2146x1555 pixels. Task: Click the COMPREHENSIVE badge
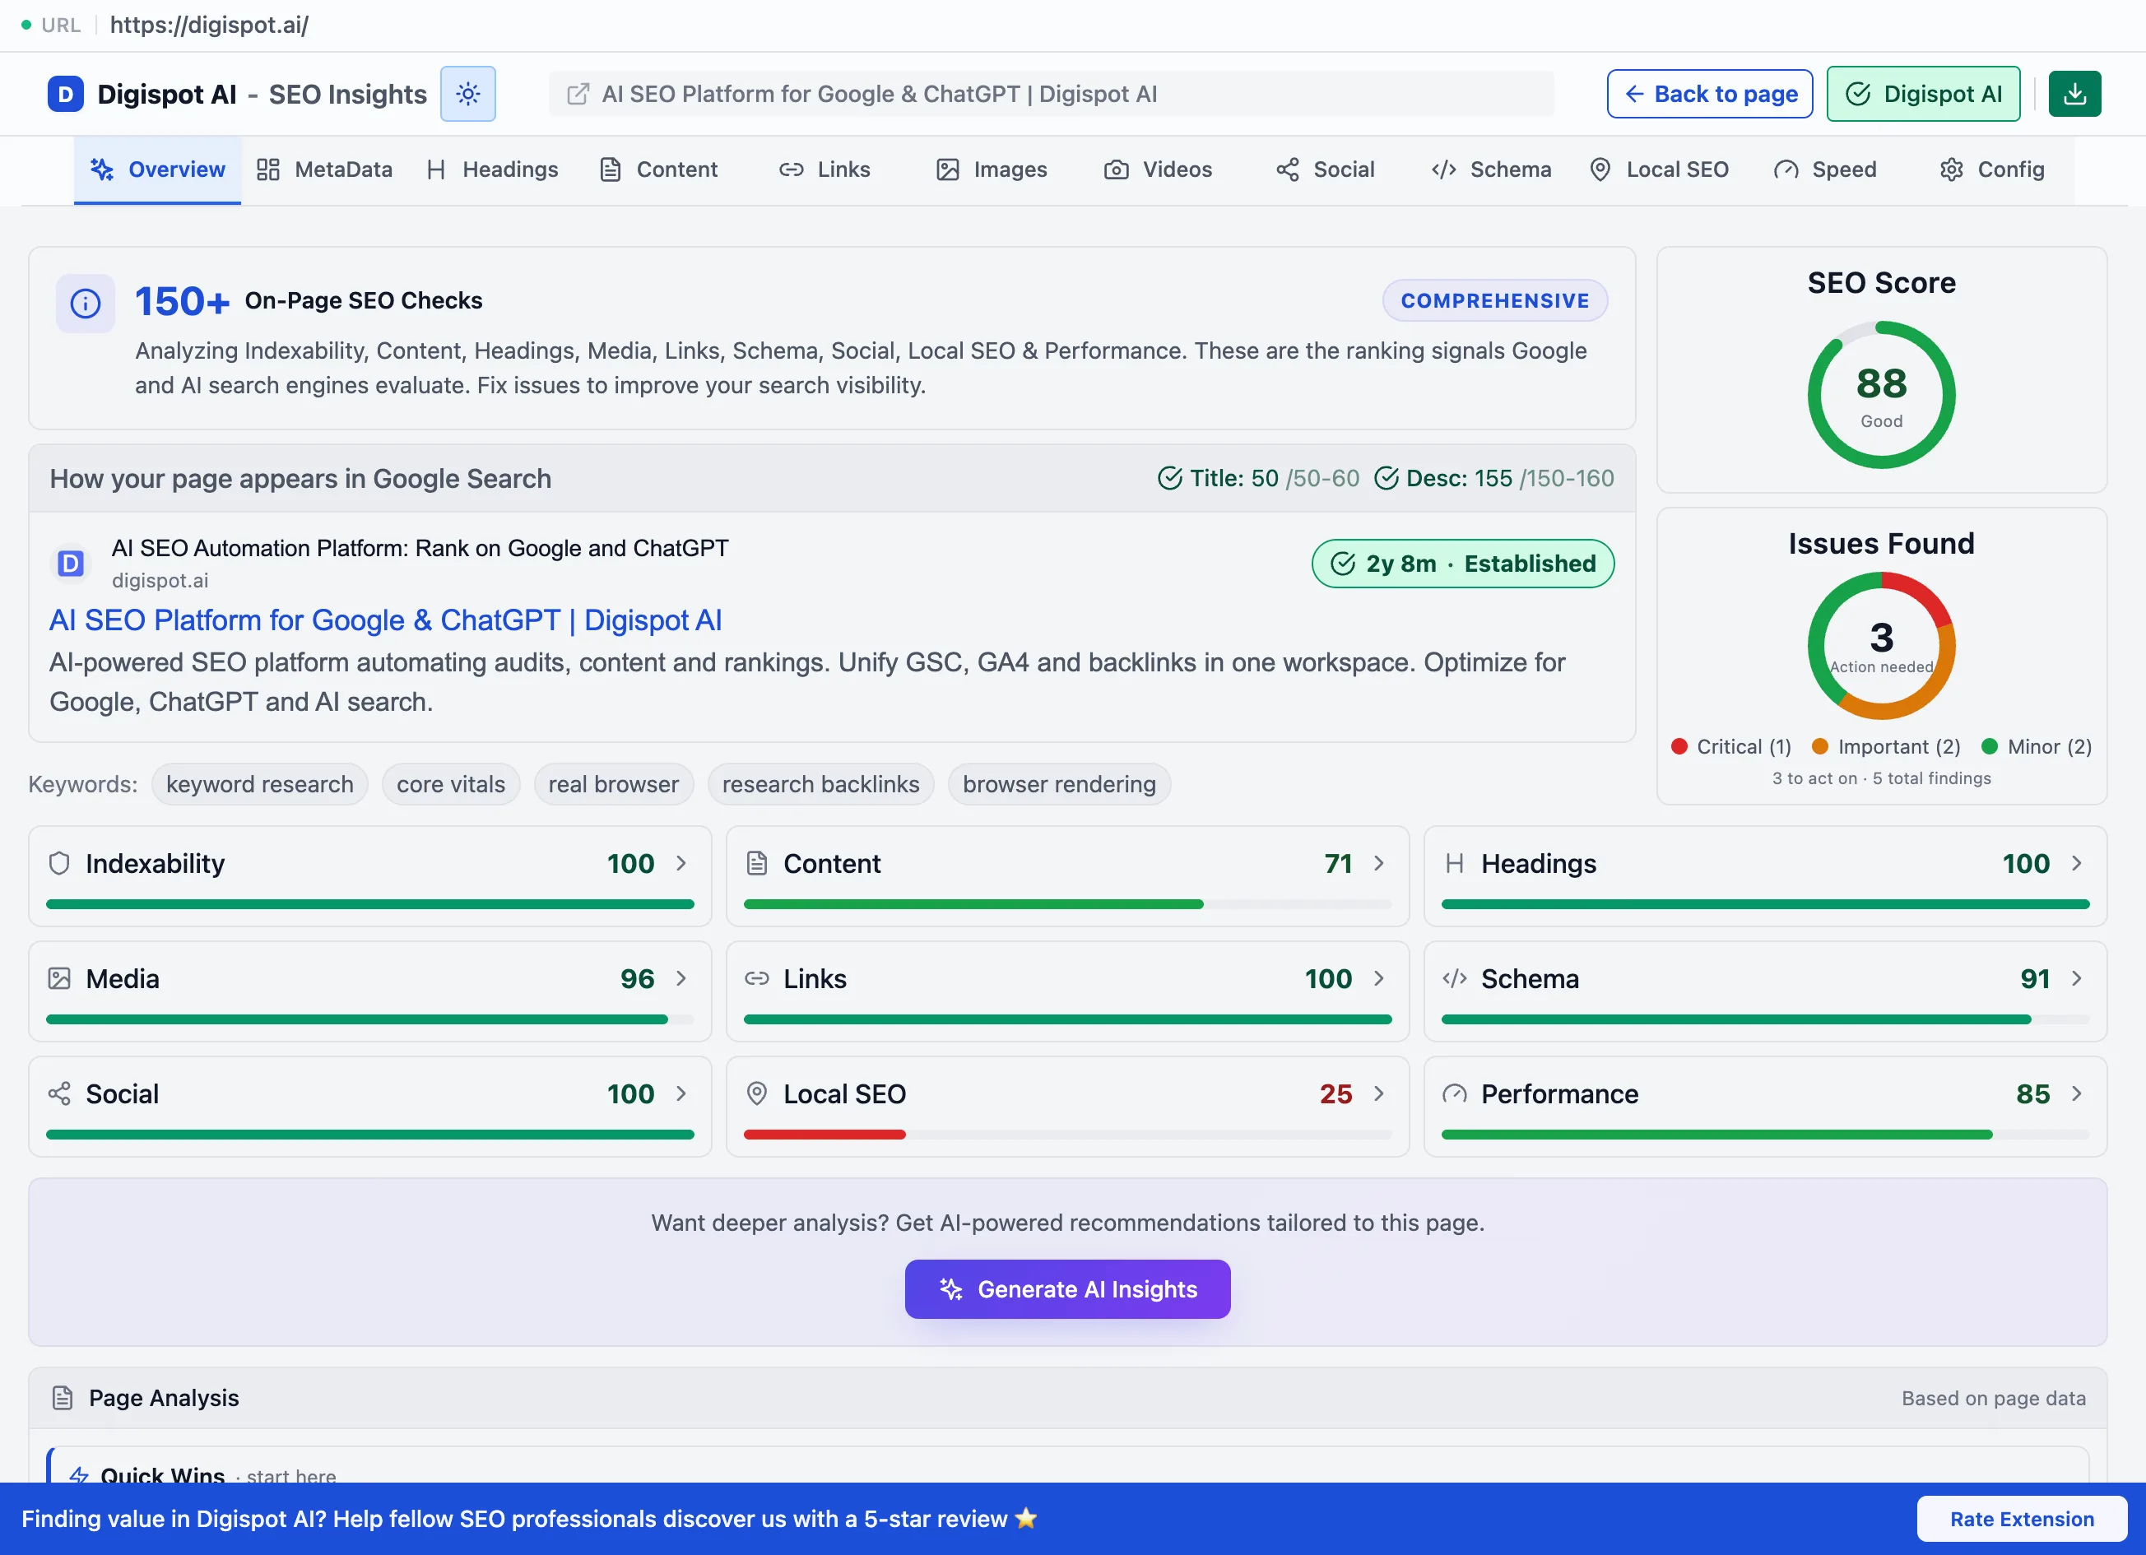pyautogui.click(x=1495, y=299)
